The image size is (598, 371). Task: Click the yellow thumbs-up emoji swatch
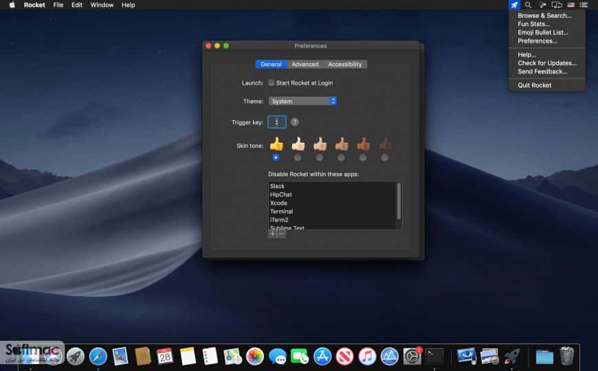(276, 144)
